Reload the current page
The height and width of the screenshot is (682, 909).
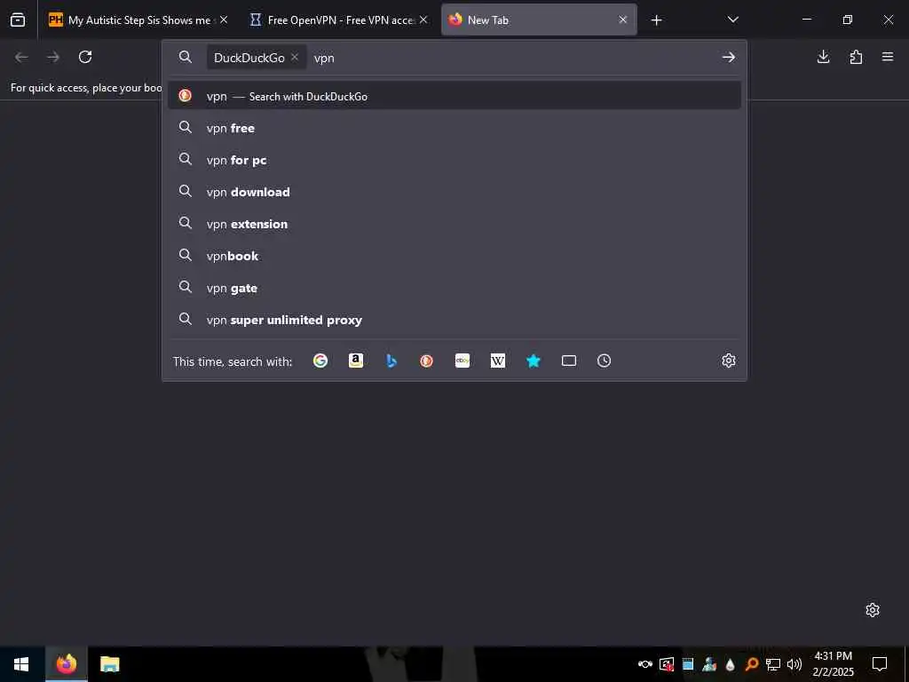pos(85,57)
